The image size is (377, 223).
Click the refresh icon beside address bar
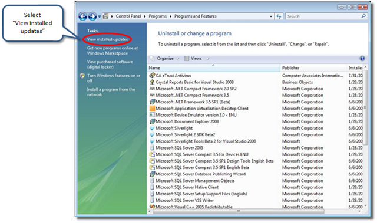(279, 16)
